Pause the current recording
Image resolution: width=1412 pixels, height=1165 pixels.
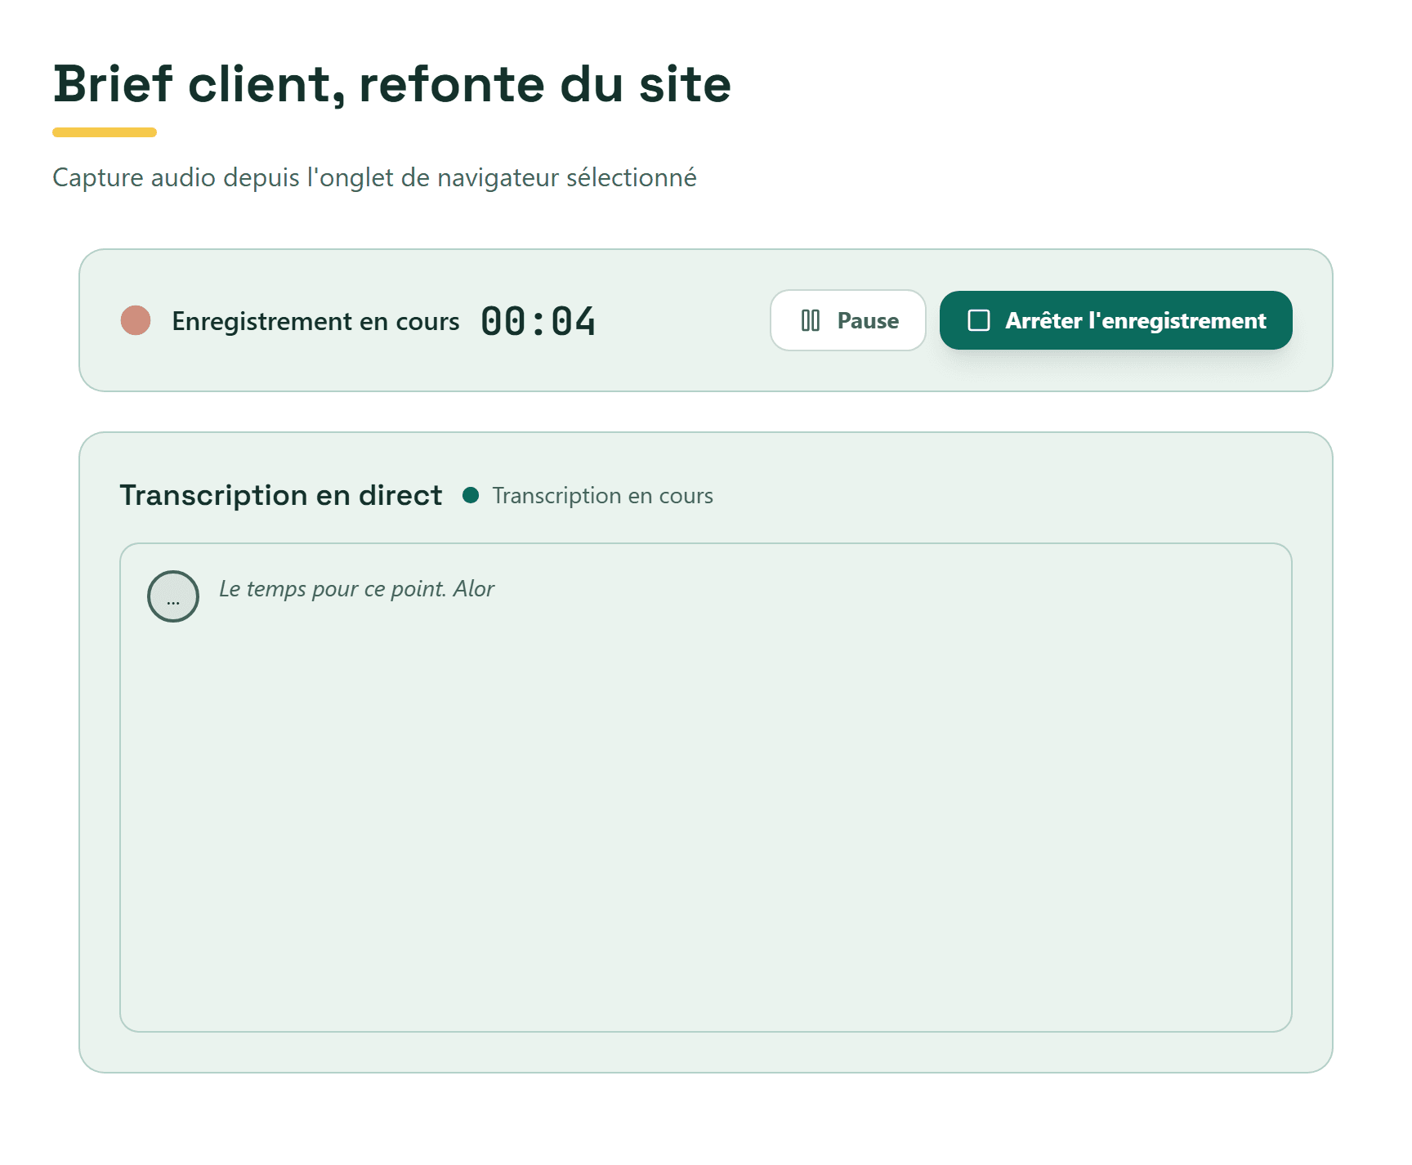pyautogui.click(x=847, y=320)
